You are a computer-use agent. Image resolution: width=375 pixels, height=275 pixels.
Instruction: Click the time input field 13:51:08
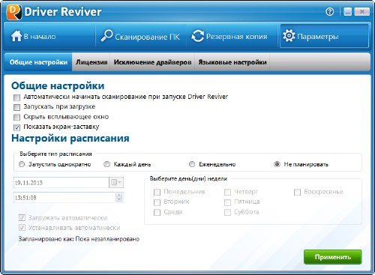pyautogui.click(x=64, y=198)
